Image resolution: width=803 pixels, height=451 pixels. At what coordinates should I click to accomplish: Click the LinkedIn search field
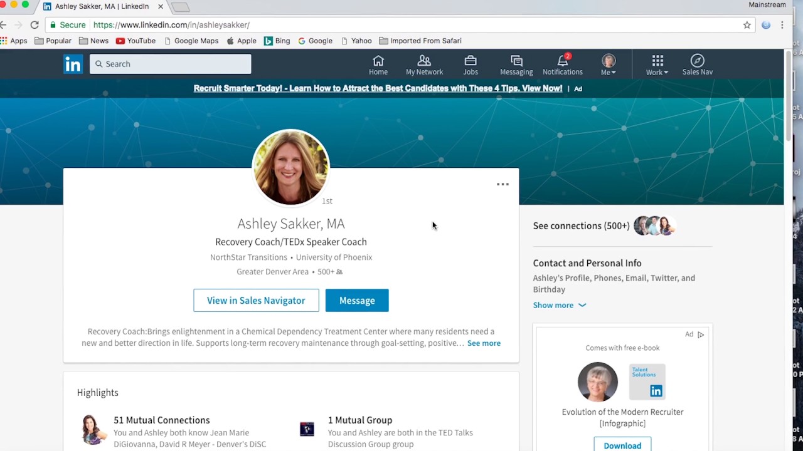[x=171, y=64]
